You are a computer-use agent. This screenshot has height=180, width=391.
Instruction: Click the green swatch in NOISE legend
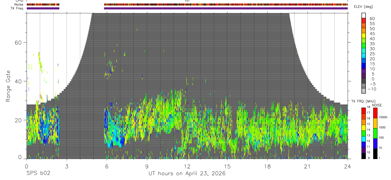(375, 133)
